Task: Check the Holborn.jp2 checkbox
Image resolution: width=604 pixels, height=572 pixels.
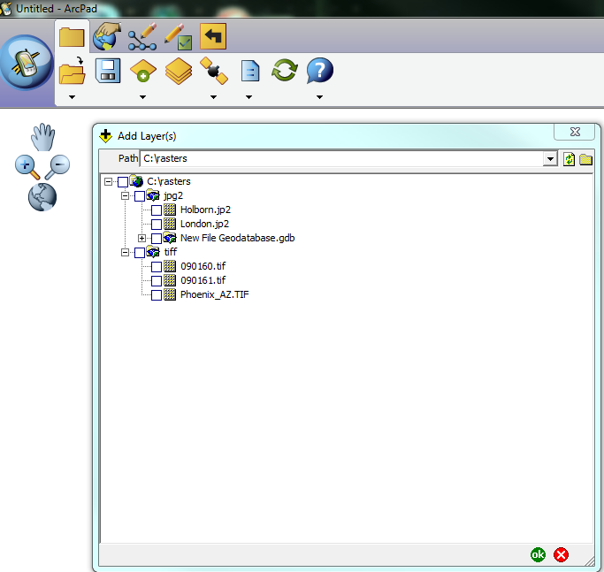Action: coord(157,210)
